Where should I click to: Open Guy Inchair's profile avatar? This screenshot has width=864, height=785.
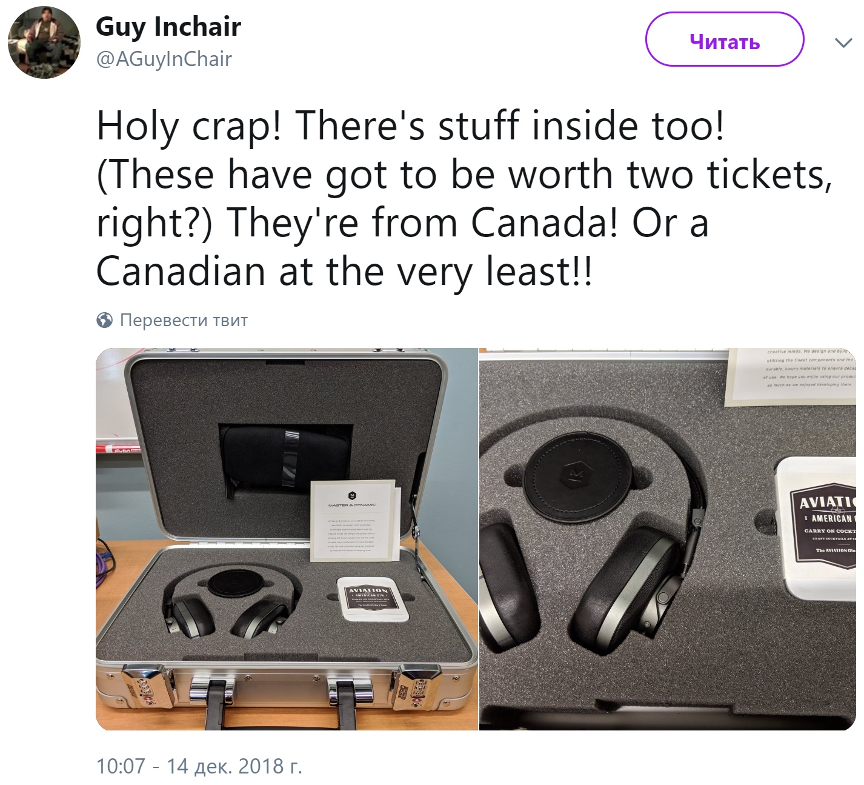[44, 42]
